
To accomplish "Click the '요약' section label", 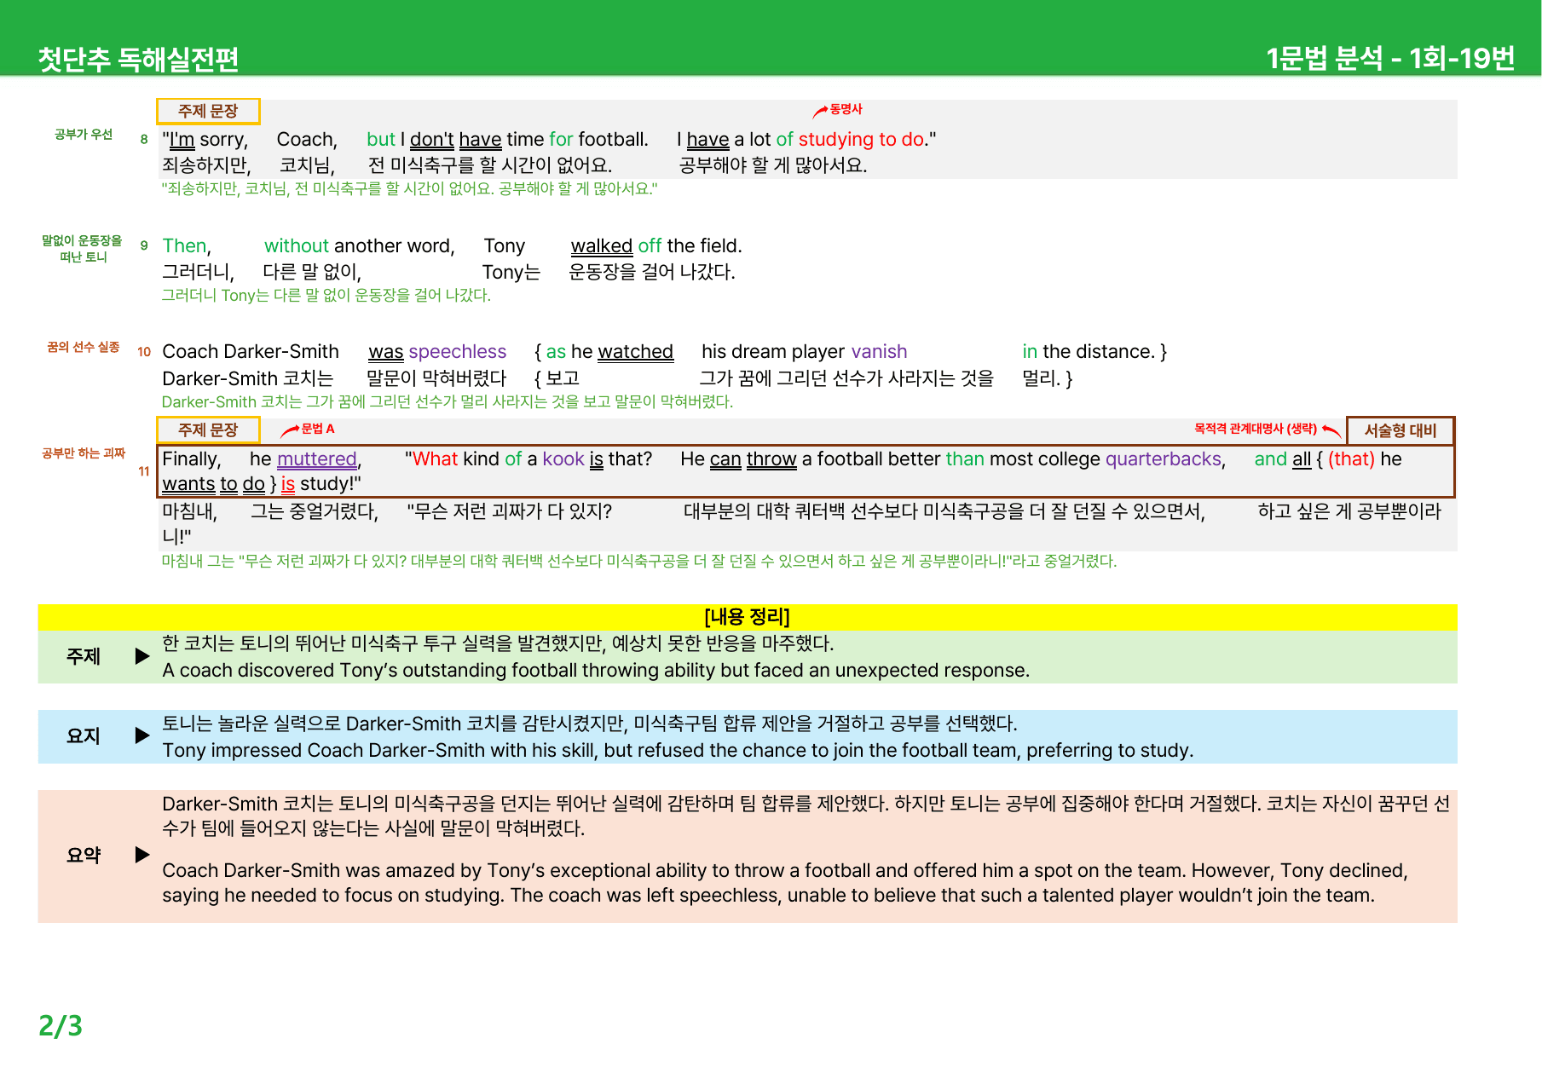I will click(84, 855).
